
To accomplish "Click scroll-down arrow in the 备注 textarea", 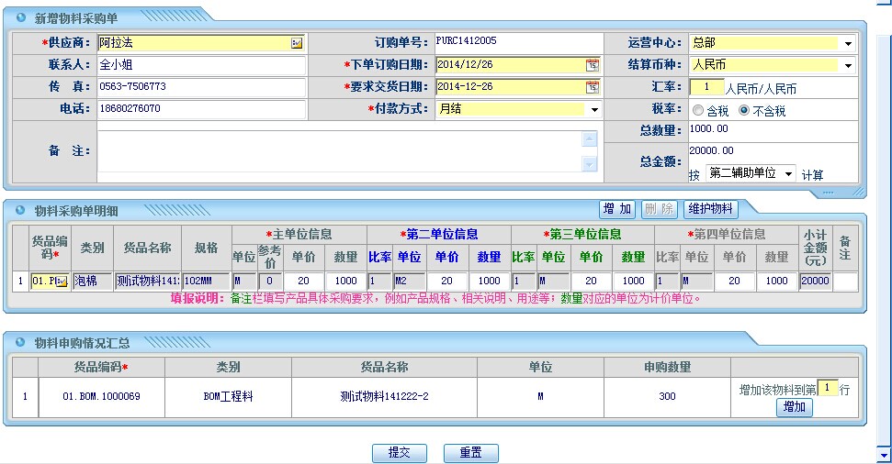I will tap(590, 164).
